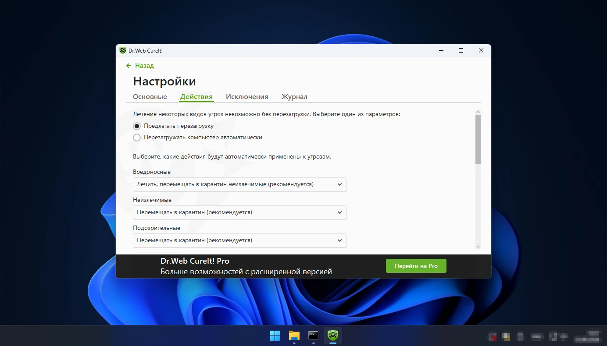
Task: Click the Назад link
Action: click(144, 66)
